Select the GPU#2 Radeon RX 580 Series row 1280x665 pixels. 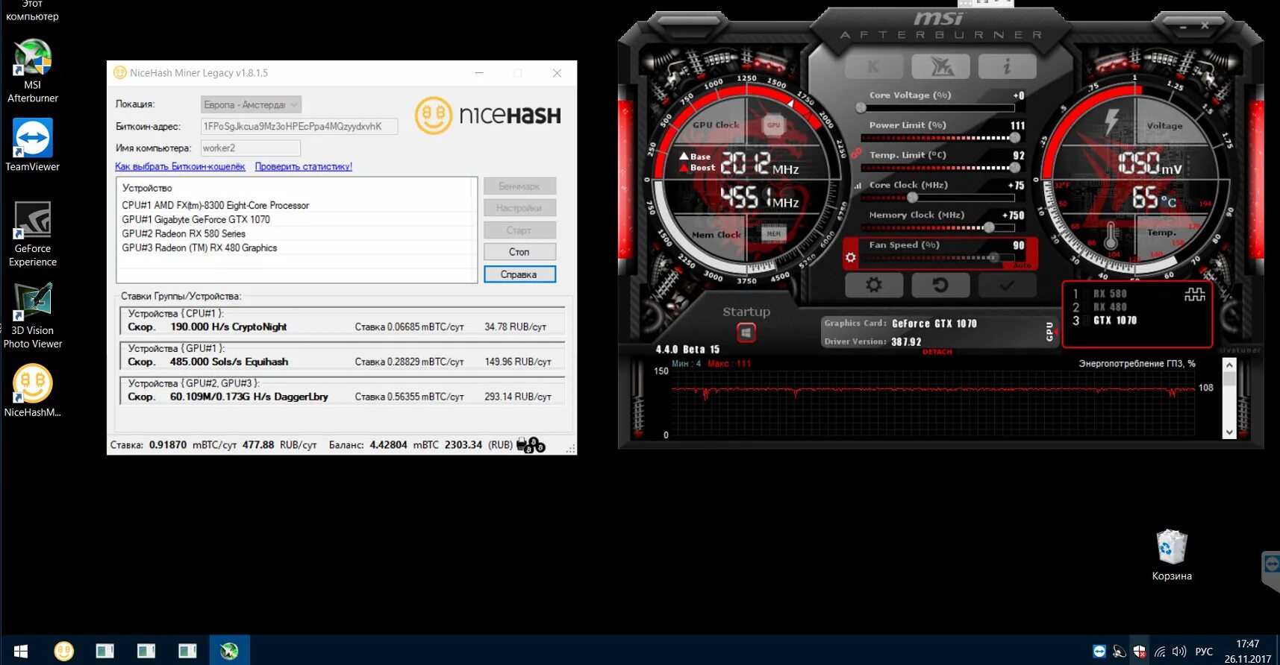tap(296, 233)
